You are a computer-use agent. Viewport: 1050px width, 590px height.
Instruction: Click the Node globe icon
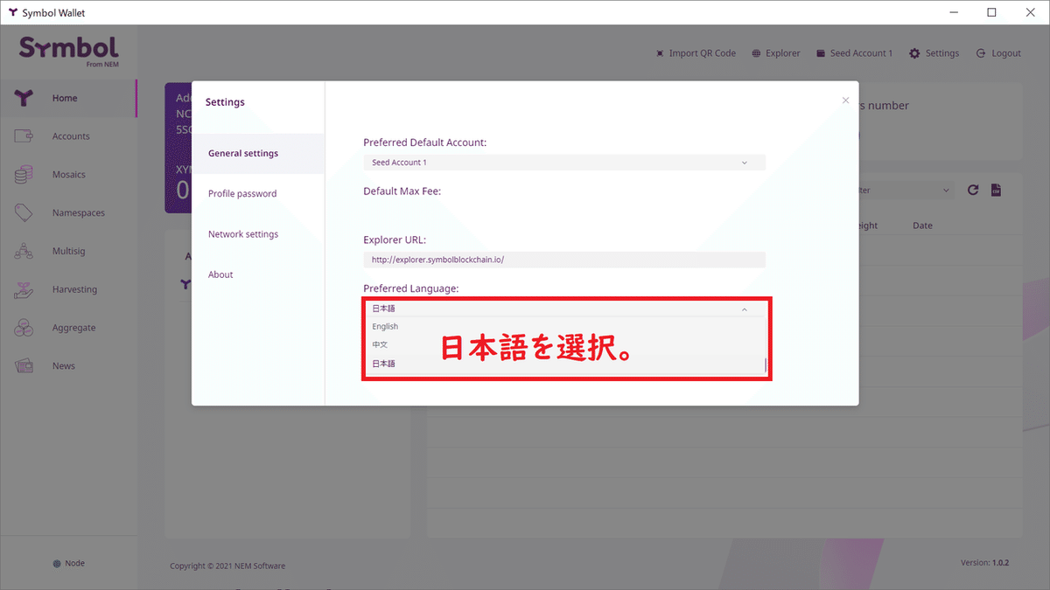click(57, 564)
